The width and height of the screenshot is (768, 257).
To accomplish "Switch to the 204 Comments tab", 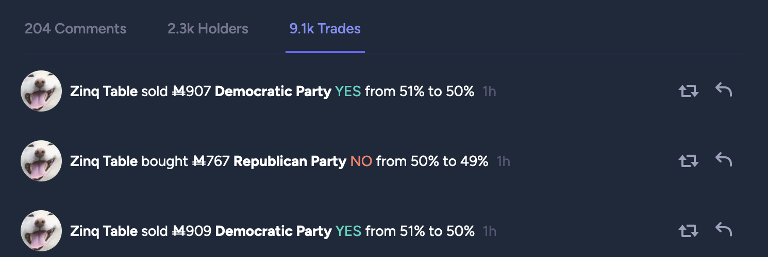I will [75, 29].
